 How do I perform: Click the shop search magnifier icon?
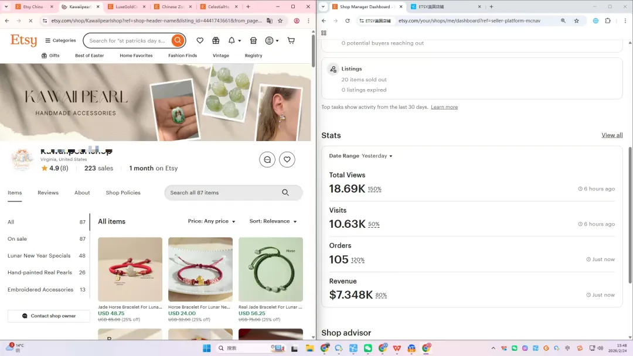[285, 193]
